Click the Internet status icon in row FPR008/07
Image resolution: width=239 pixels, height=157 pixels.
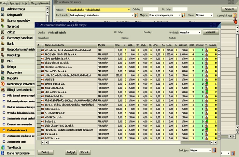[206, 84]
